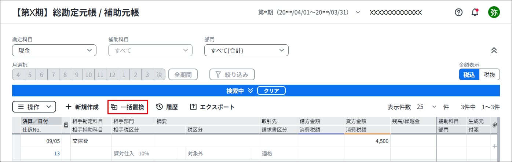
Task: Select month 5 in 月選択
Action: tap(30, 75)
